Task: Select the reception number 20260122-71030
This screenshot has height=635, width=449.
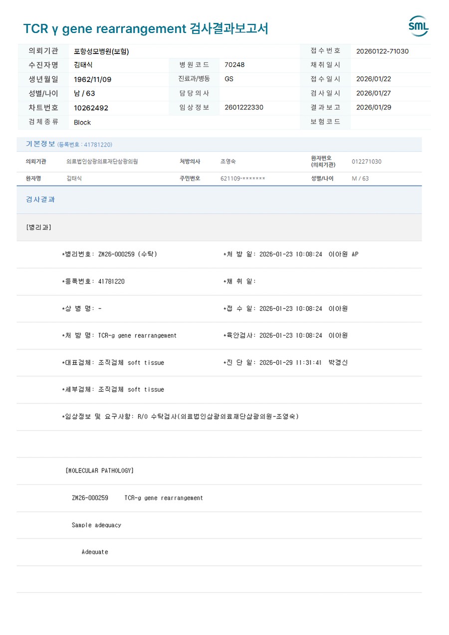Action: 382,51
